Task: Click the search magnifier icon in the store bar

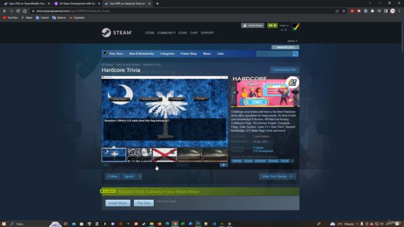Action: [x=295, y=54]
